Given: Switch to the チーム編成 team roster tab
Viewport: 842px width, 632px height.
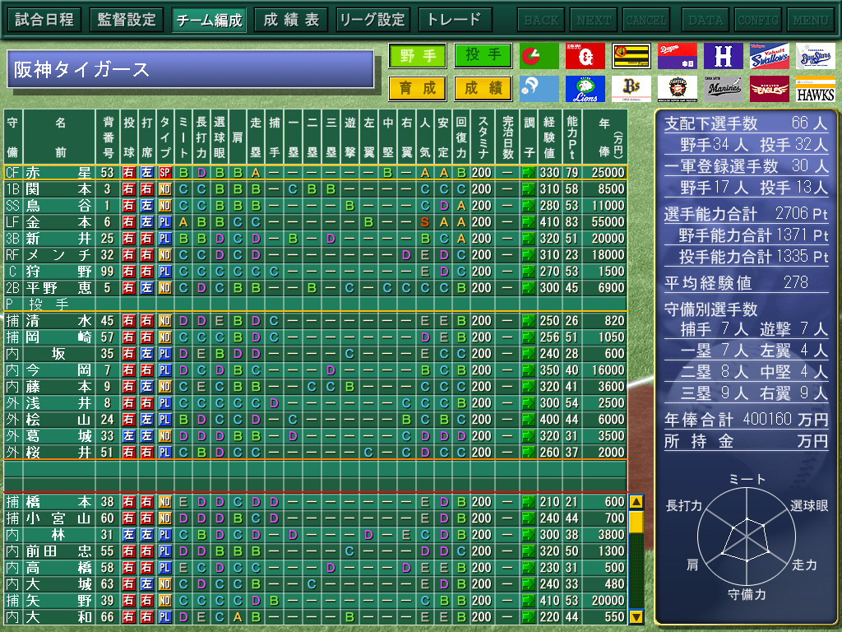Looking at the screenshot, I should click(x=209, y=20).
